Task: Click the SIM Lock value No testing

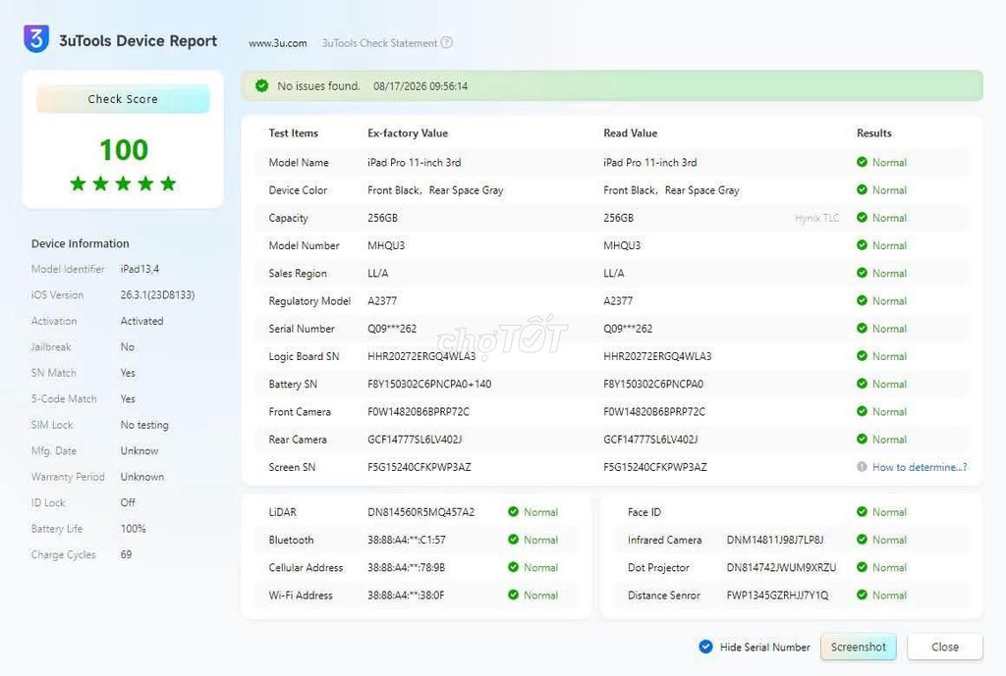Action: pos(144,425)
